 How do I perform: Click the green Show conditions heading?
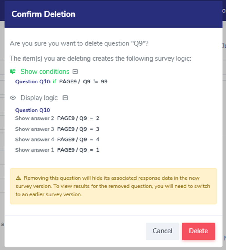click(x=45, y=72)
